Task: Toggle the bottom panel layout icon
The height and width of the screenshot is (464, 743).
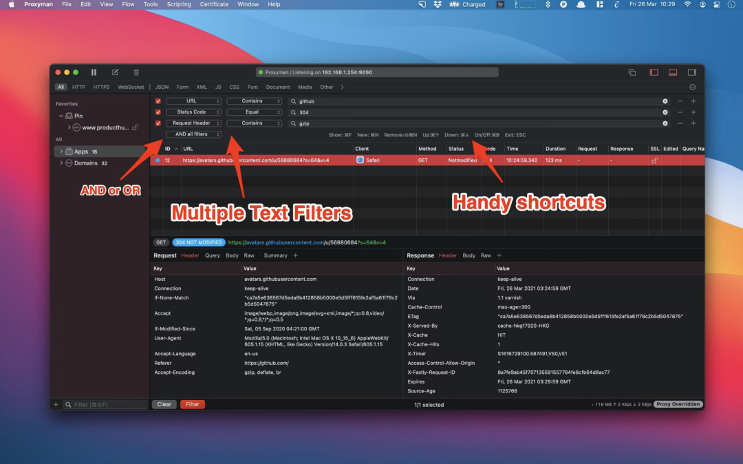Action: tap(673, 72)
